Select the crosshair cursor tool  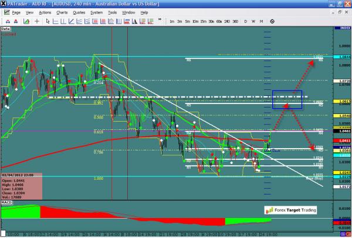37,21
